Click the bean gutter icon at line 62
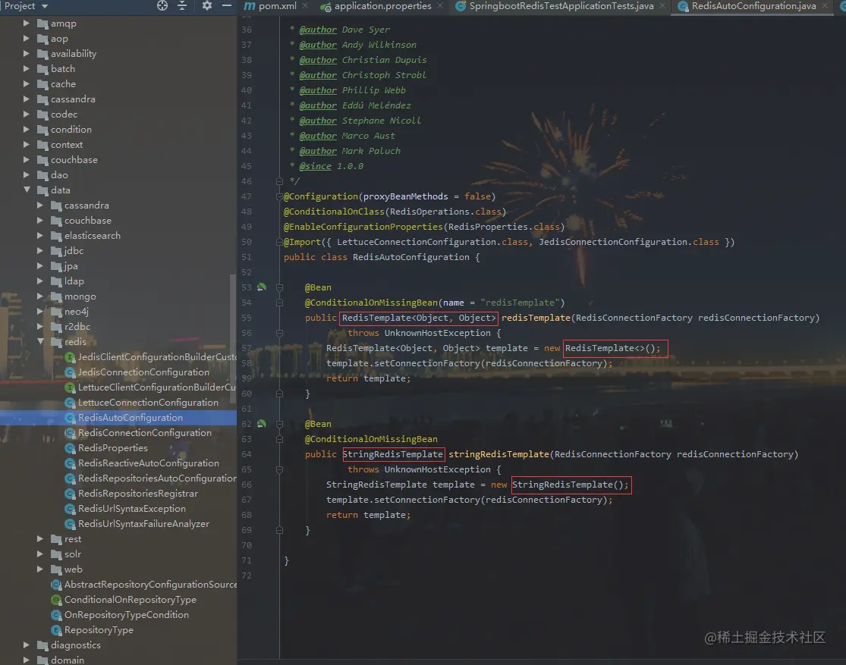The image size is (846, 665). [x=262, y=423]
